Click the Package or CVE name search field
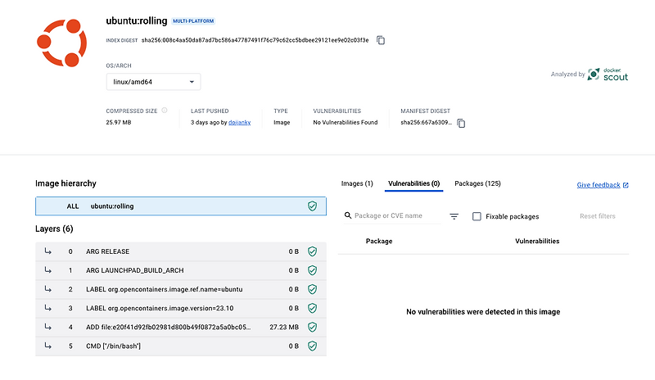Image resolution: width=655 pixels, height=380 pixels. (x=392, y=215)
